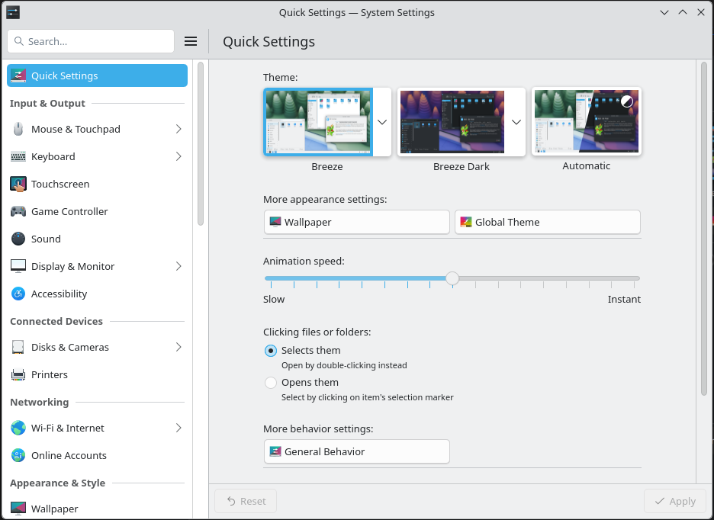Select the "Opens them" radio option
This screenshot has height=520, width=714.
coord(271,383)
